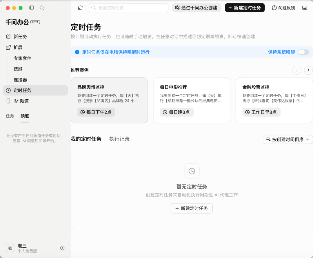
Task: Click 推荐案例 heading
Action: click(80, 70)
